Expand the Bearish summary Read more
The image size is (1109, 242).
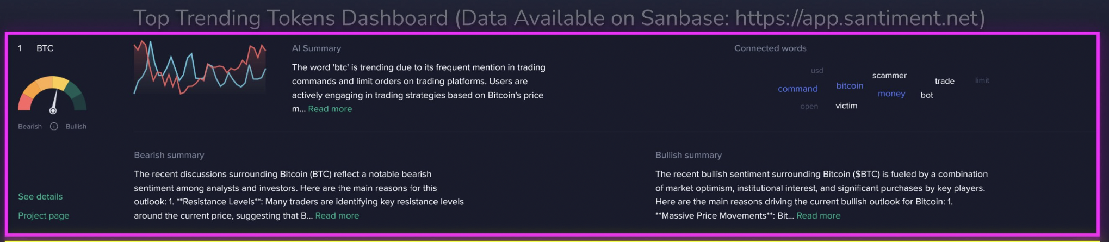click(x=337, y=215)
